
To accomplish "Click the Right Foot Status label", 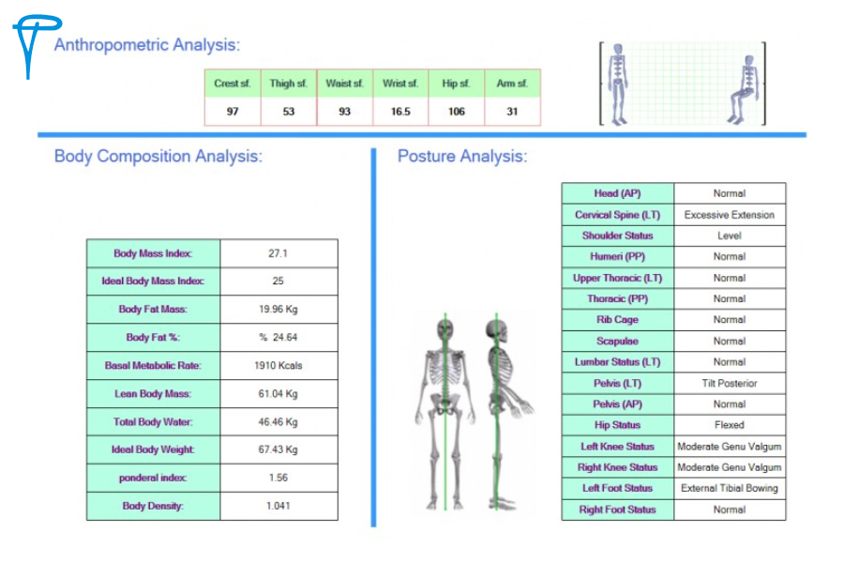I will click(617, 510).
